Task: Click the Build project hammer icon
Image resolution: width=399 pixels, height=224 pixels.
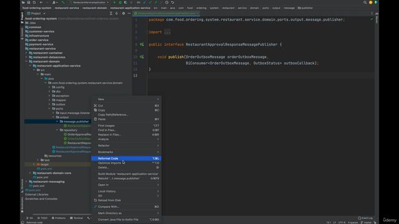Action: 63,2
